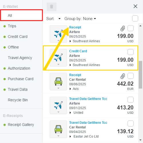Check the select-all checkbox beside Group by
The image size is (143, 143).
[135, 18]
